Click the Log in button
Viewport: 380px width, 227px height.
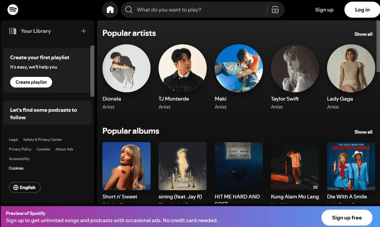[x=362, y=10]
